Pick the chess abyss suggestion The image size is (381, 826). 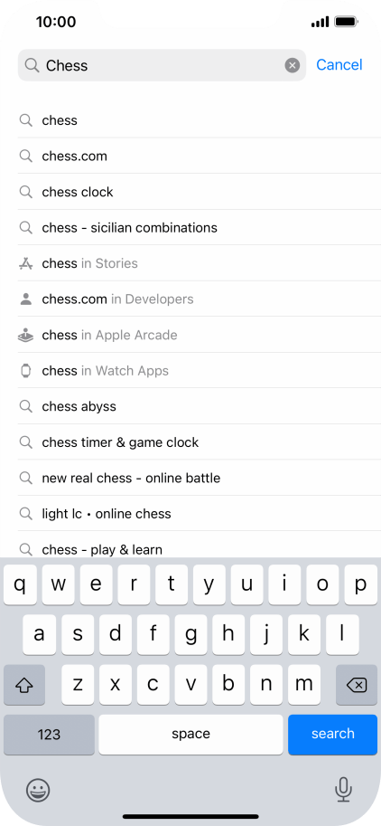click(x=200, y=407)
